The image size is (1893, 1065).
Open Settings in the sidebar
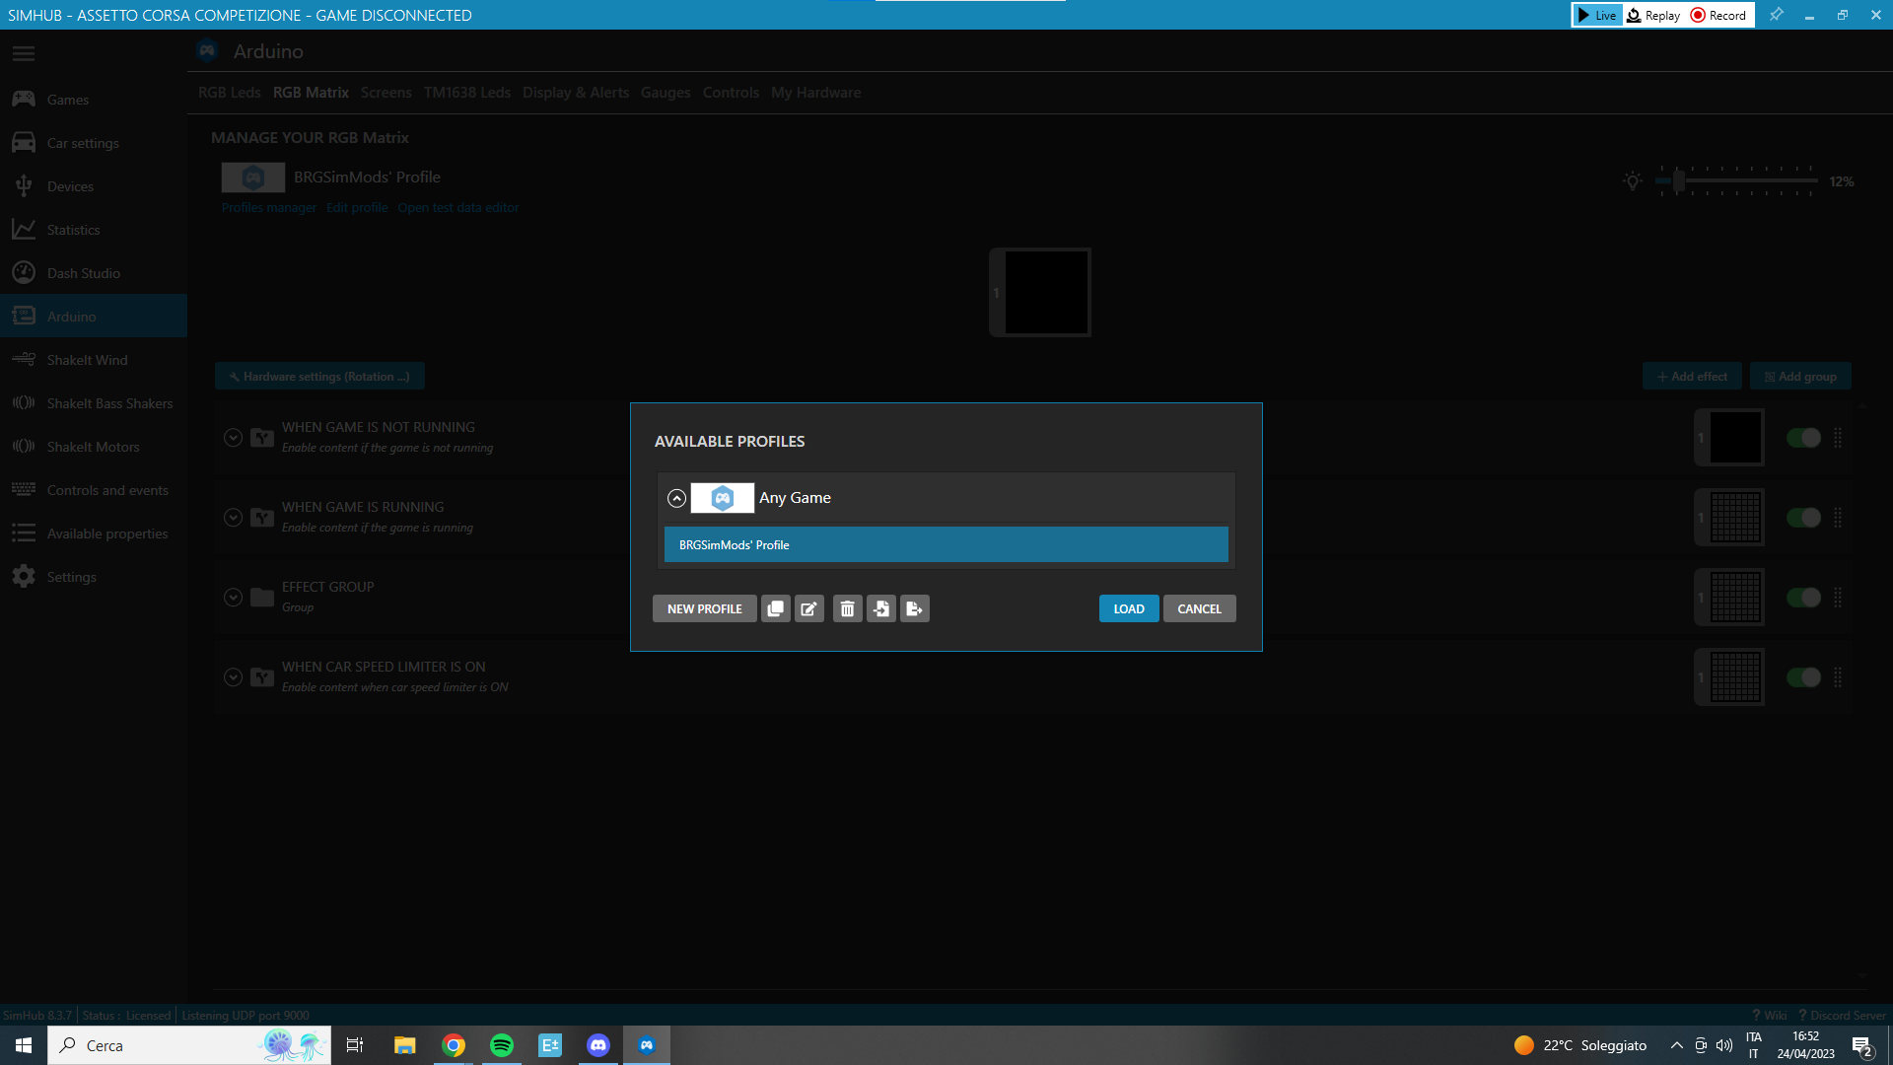(x=94, y=577)
